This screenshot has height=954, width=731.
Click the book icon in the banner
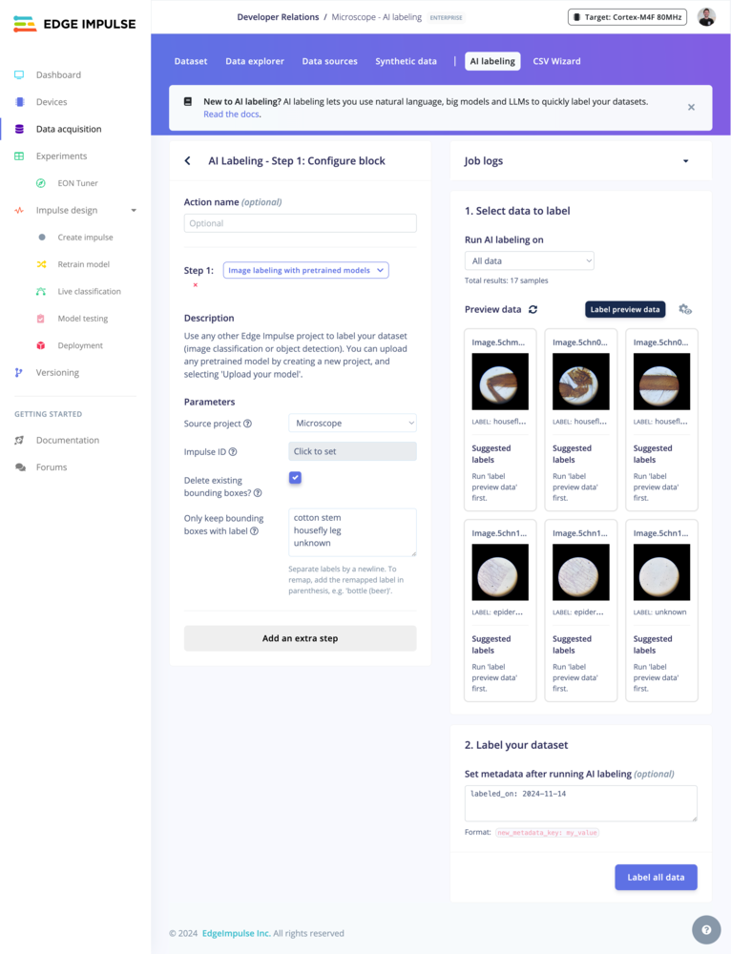click(x=188, y=102)
